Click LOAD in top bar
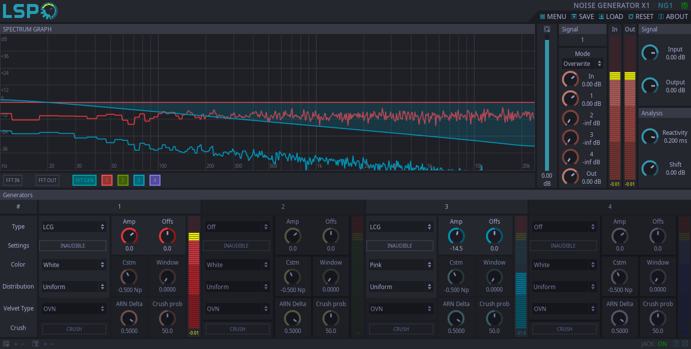The height and width of the screenshot is (349, 691). point(611,16)
